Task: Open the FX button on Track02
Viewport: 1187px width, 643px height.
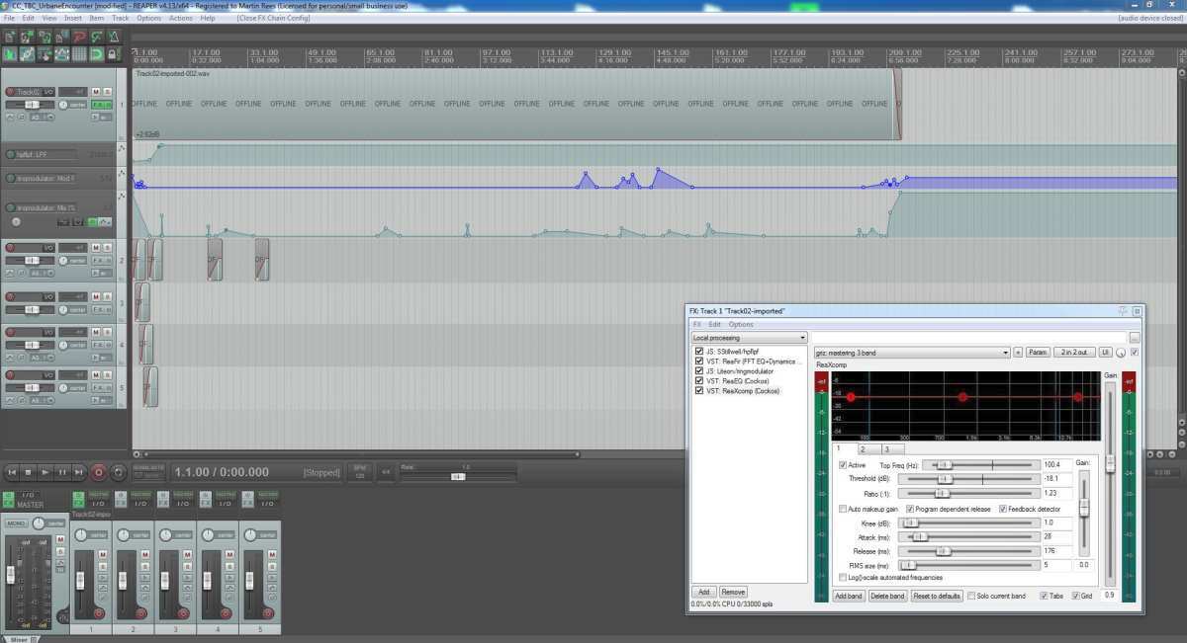Action: [98, 104]
